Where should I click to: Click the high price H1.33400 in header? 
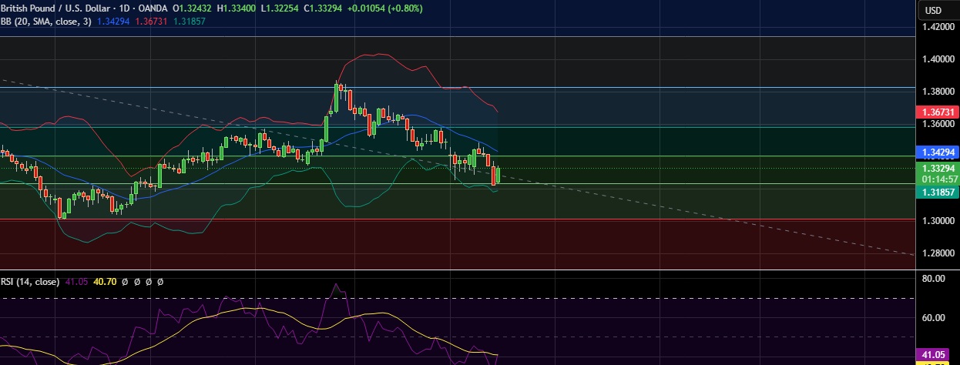point(237,8)
